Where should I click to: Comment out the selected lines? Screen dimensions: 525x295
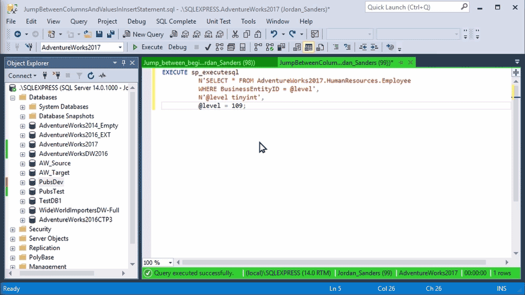[336, 47]
